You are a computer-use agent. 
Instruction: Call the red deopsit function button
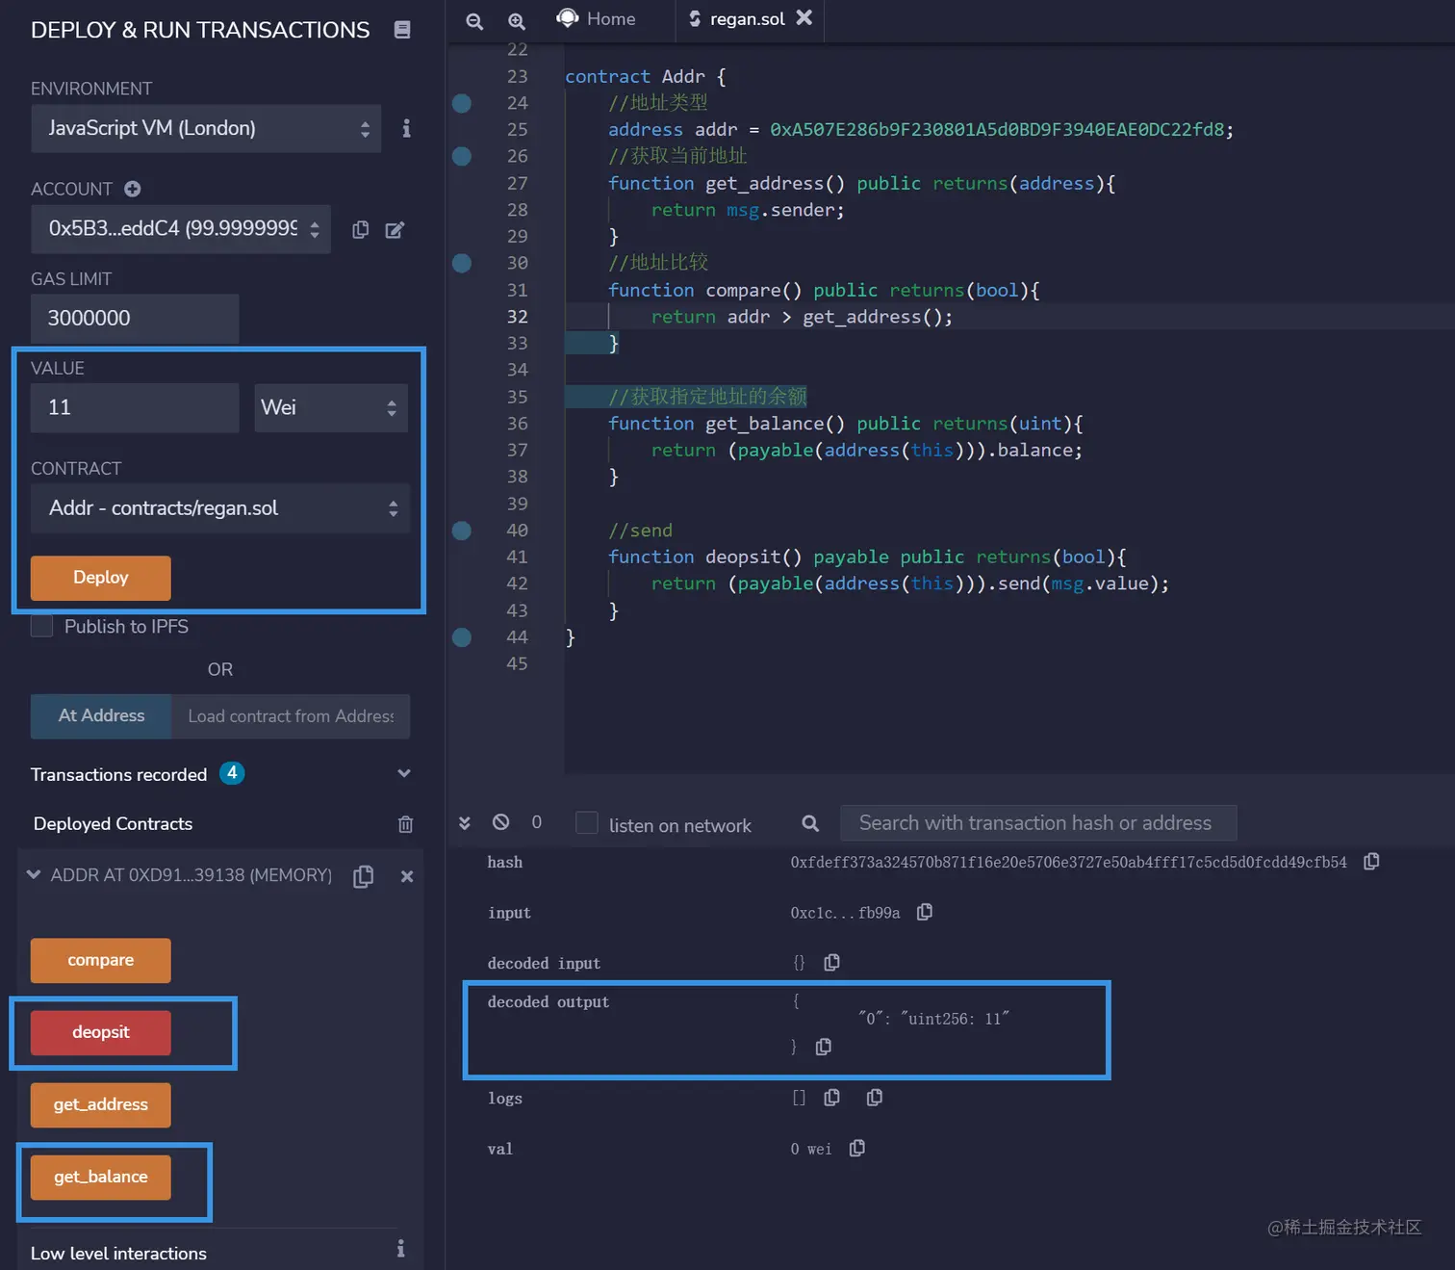pos(101,1033)
